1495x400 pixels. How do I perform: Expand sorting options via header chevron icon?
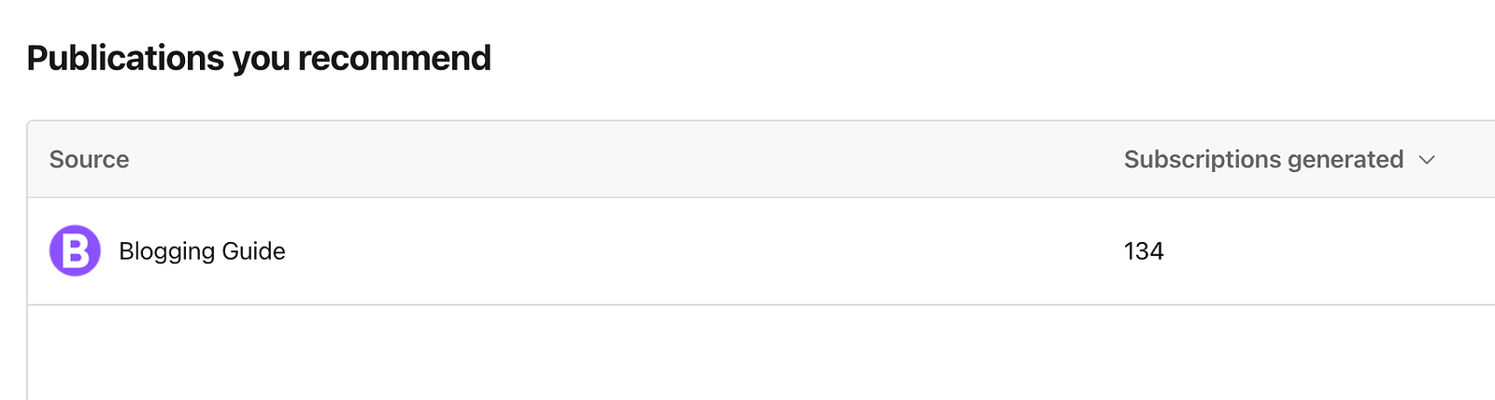point(1427,160)
